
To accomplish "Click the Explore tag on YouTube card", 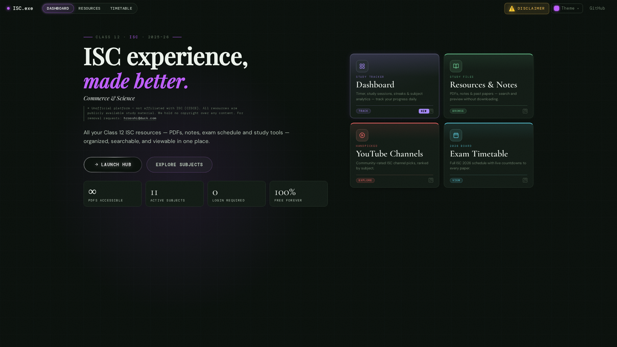I will [365, 180].
